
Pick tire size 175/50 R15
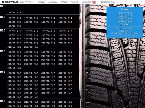[x=48, y=31]
